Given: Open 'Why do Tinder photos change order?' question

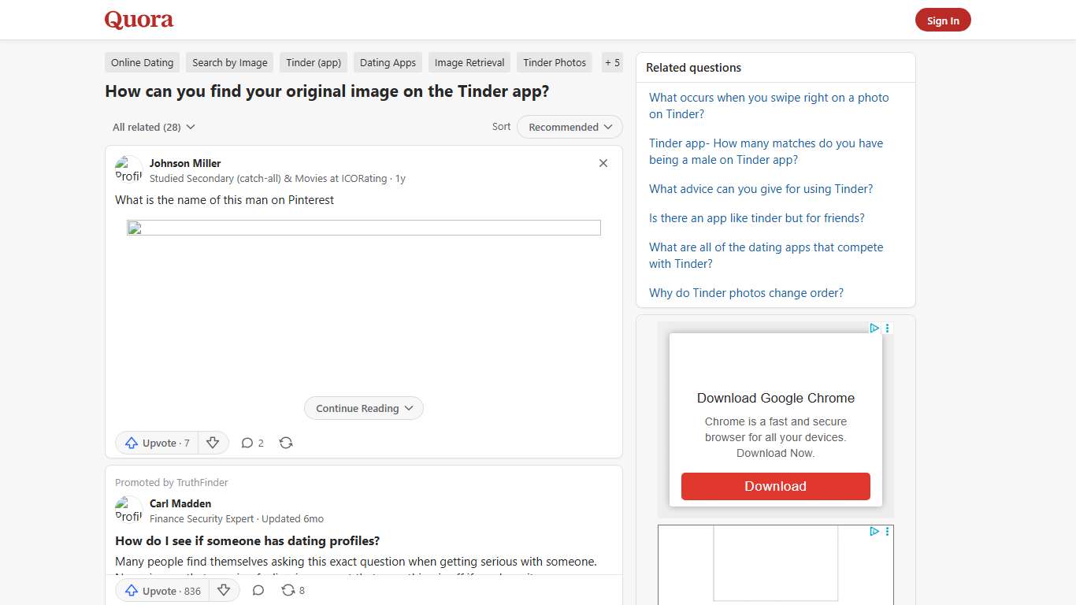Looking at the screenshot, I should [746, 292].
